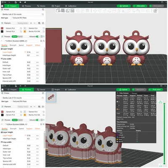This screenshot has height=168, width=168.
Task: Click undo arrow in bottom window title bar
Action: point(21,86)
